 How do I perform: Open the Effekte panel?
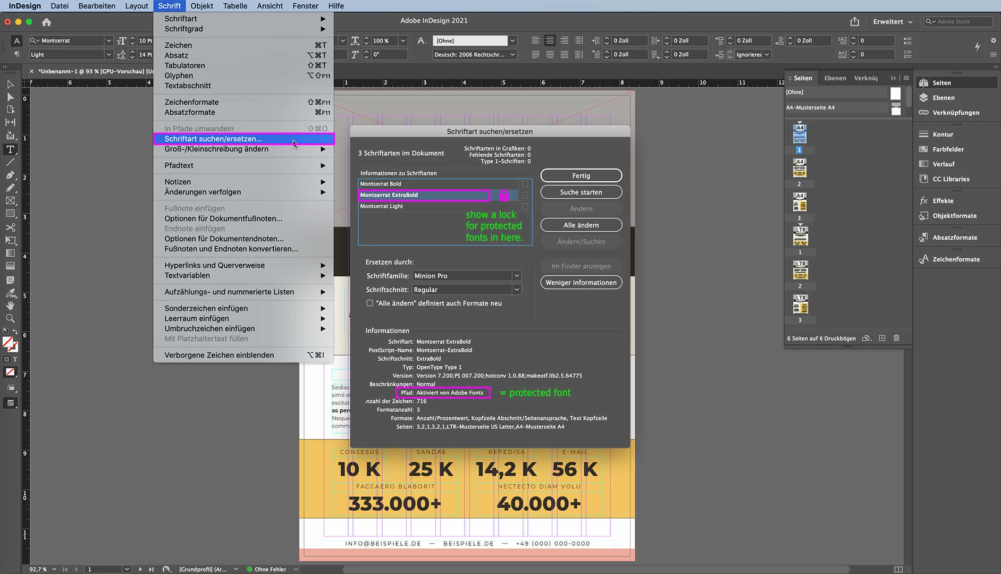tap(943, 200)
